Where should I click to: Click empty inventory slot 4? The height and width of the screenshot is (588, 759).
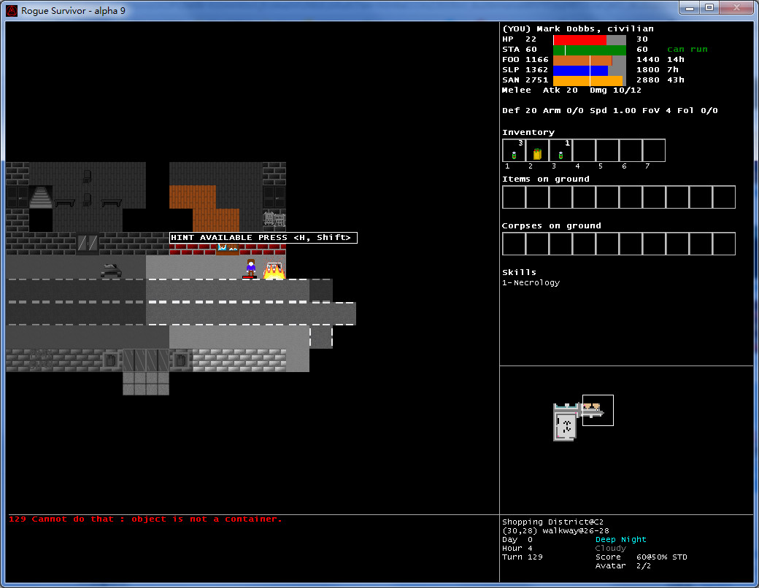[x=584, y=150]
